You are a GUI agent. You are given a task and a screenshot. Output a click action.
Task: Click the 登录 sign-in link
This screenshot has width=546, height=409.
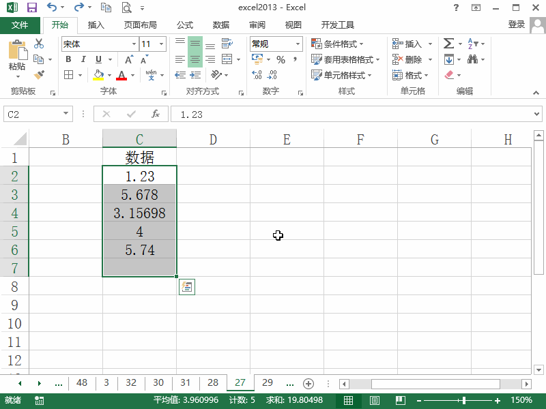pyautogui.click(x=516, y=25)
